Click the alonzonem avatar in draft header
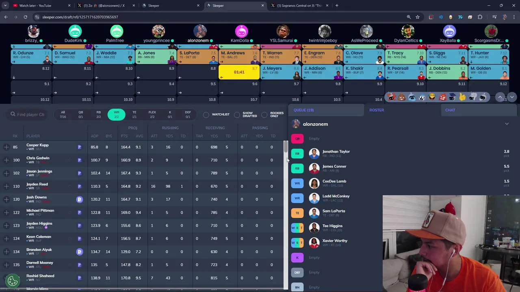Image resolution: width=520 pixels, height=292 pixels. [x=200, y=31]
